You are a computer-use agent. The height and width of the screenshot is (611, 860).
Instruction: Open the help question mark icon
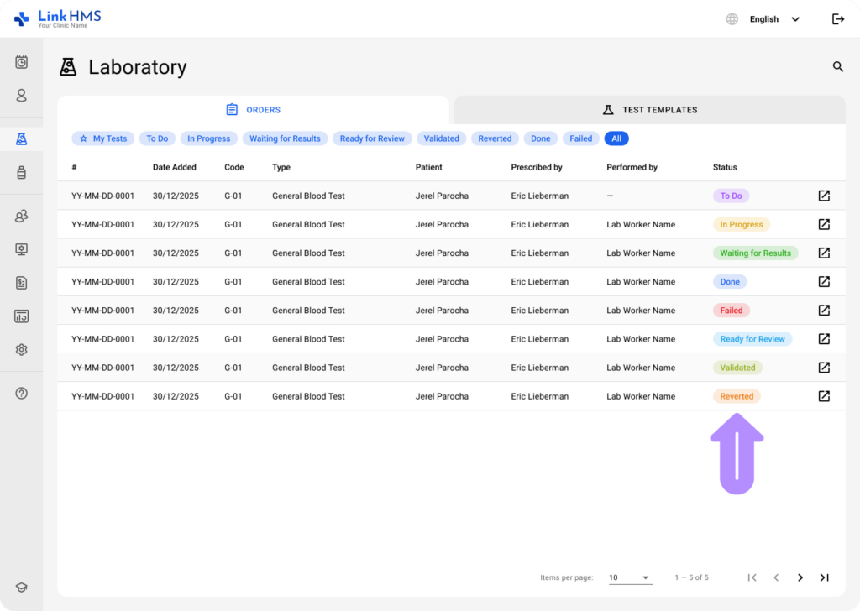(x=22, y=394)
